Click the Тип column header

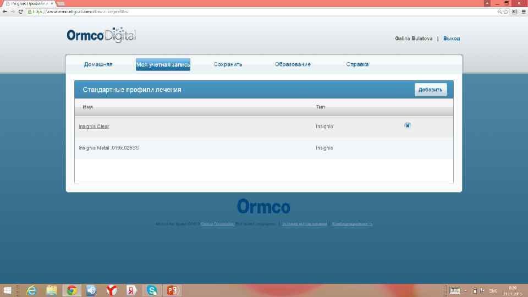(320, 107)
